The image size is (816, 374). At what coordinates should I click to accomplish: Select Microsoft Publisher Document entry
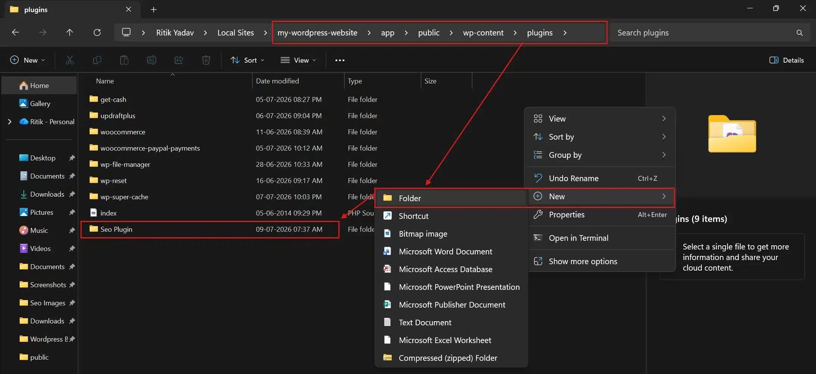click(451, 305)
